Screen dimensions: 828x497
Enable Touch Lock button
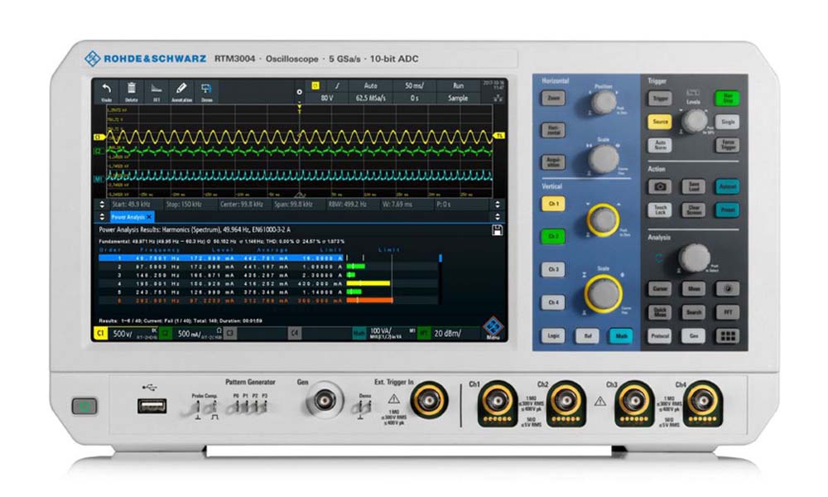pos(660,210)
